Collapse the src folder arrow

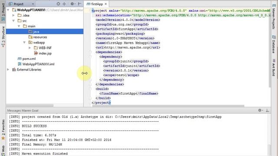[13, 21]
